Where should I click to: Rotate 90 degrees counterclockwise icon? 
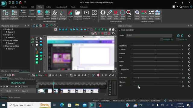[178, 36]
